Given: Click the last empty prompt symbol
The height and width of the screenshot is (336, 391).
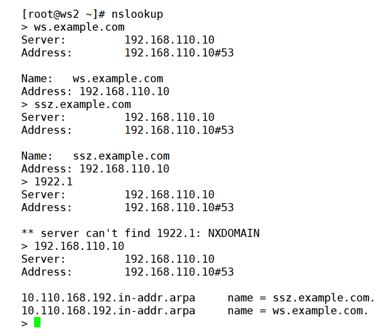Looking at the screenshot, I should click(25, 323).
